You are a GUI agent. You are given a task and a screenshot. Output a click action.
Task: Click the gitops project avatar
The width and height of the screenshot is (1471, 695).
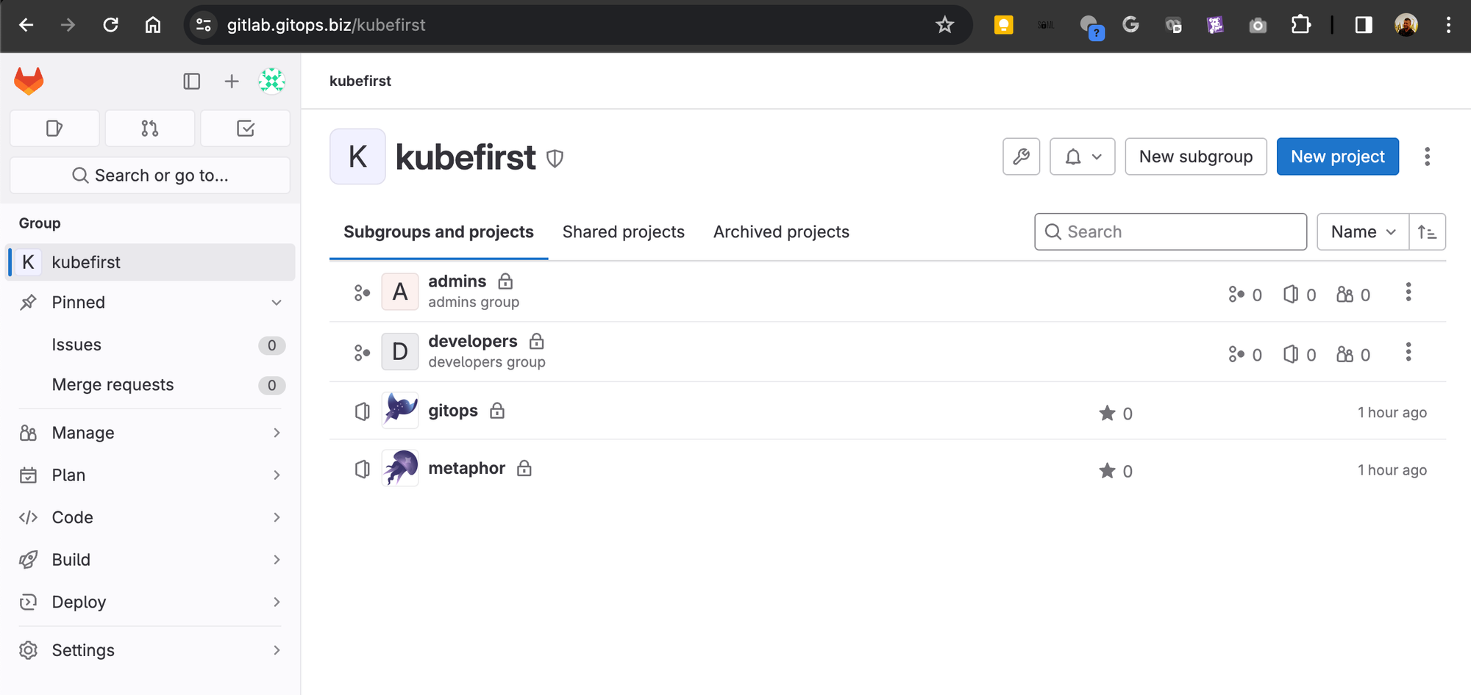point(400,410)
